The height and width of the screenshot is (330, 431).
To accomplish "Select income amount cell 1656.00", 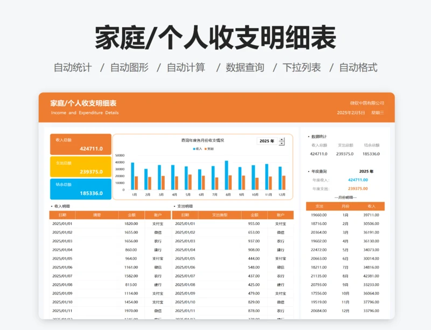I will pyautogui.click(x=131, y=241).
